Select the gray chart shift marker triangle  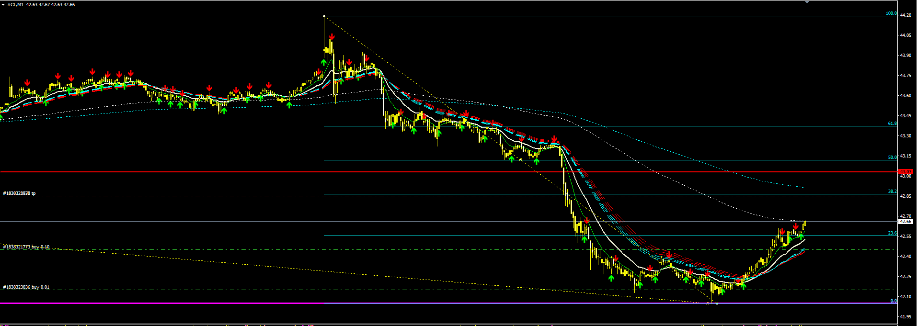[807, 2]
